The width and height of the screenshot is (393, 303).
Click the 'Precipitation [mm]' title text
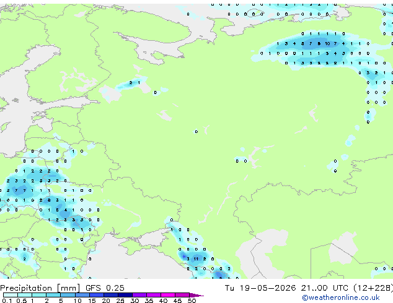tap(40, 288)
